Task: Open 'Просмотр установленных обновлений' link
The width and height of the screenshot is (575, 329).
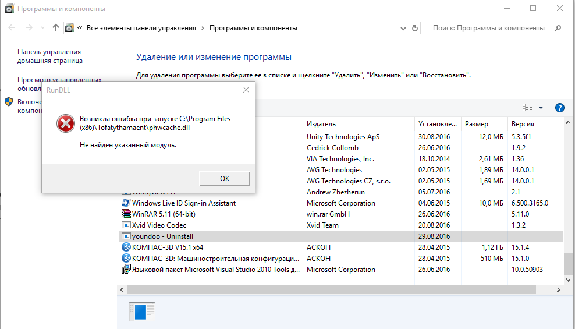Action: (59, 84)
